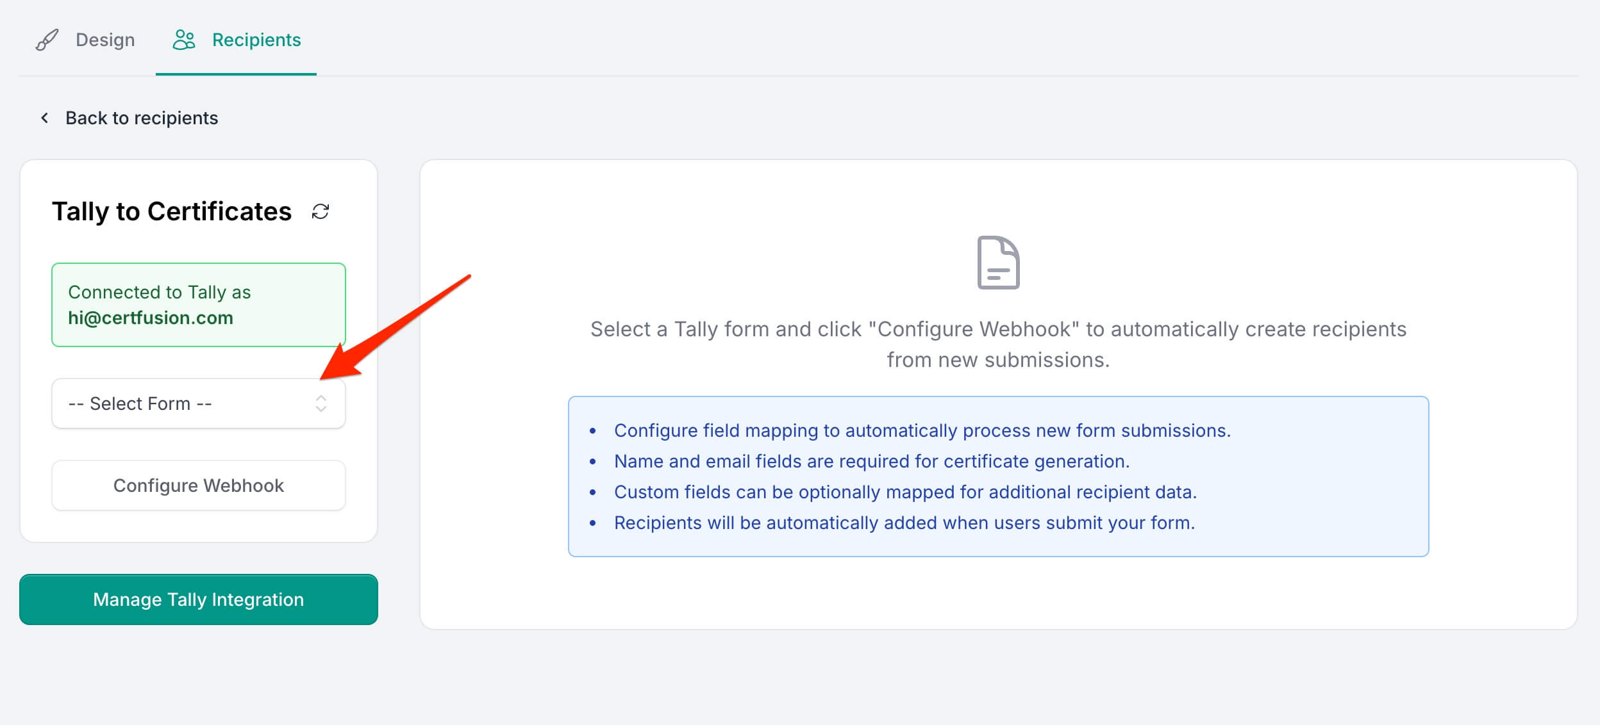Click the up-down arrows in Select Form

tap(321, 403)
